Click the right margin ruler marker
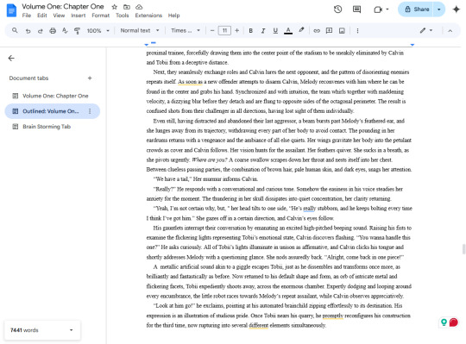The image size is (466, 344). [412, 45]
